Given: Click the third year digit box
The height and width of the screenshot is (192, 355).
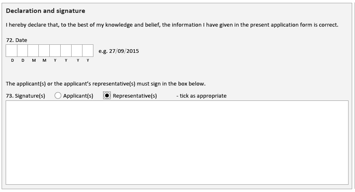Looking at the screenshot, I should tap(77, 51).
